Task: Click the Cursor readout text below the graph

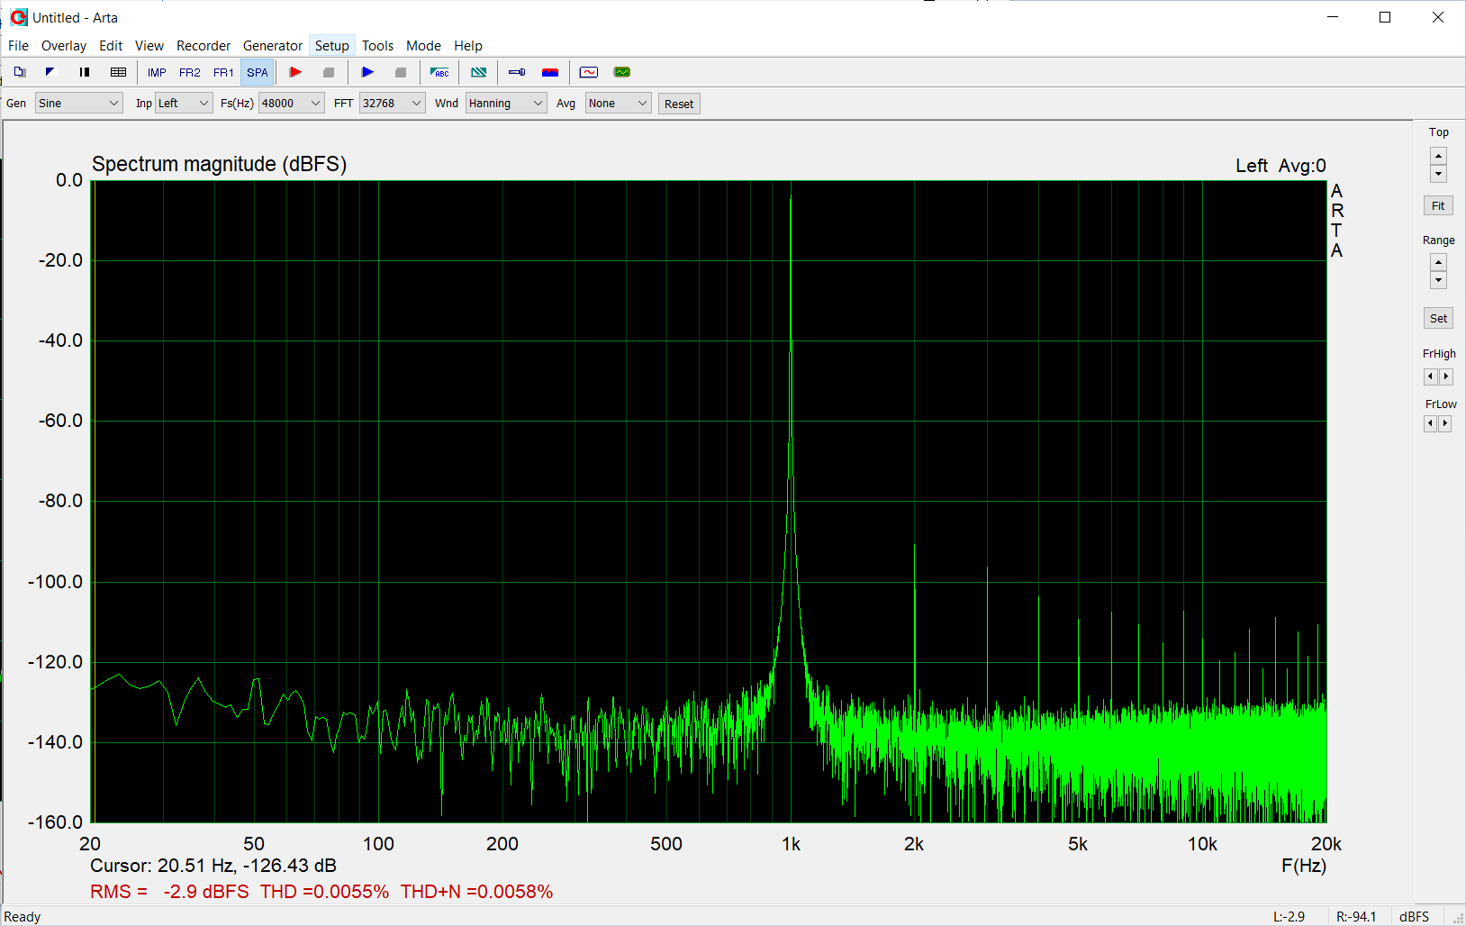Action: click(x=213, y=866)
